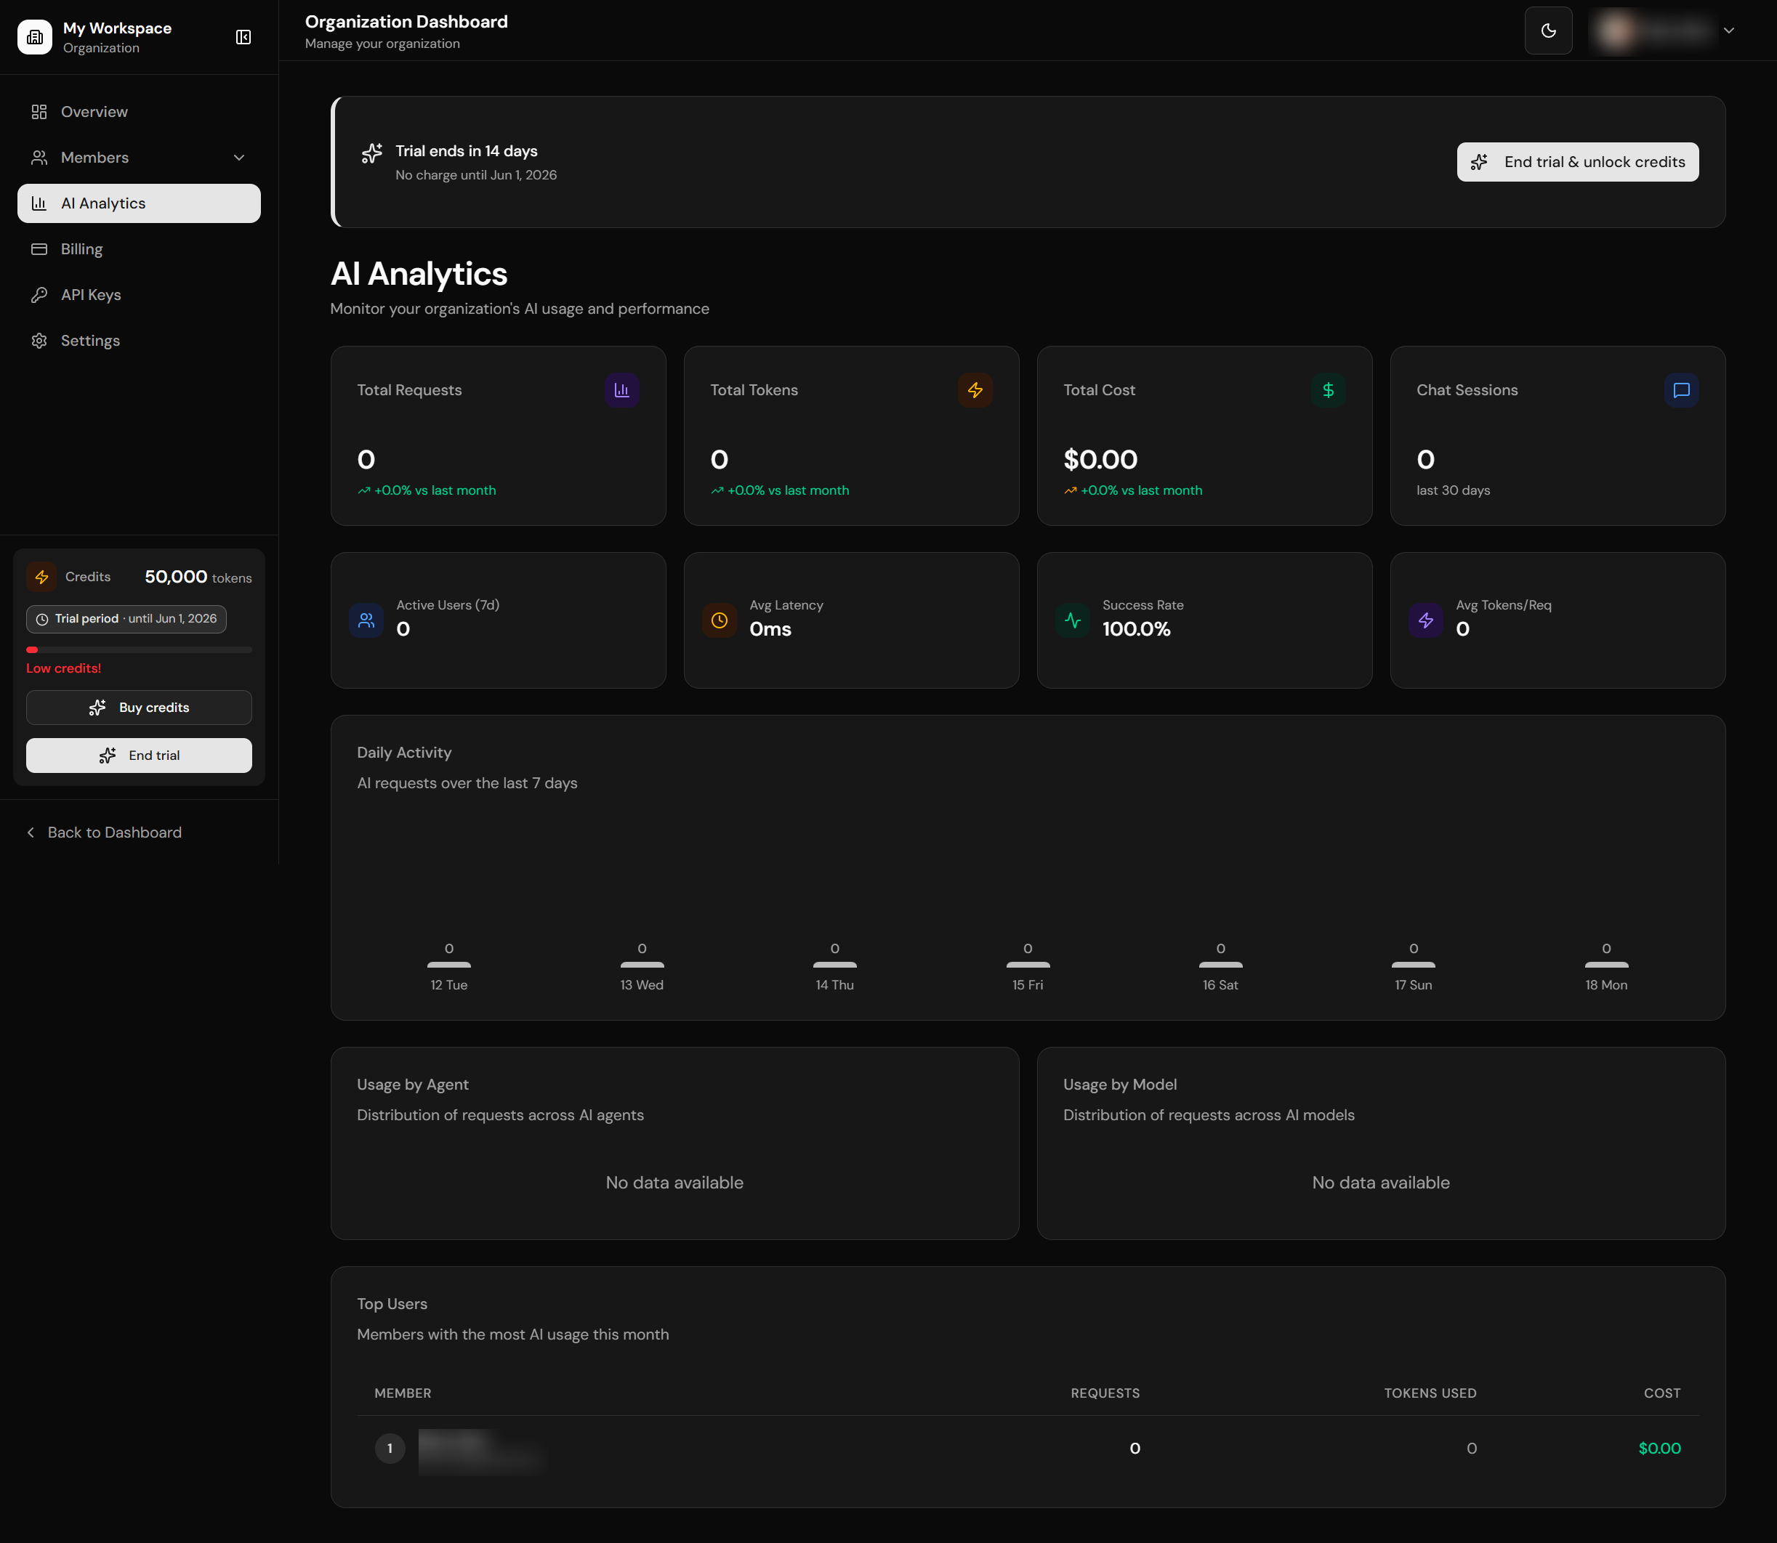
Task: Click the Chat Sessions message icon
Action: pos(1680,390)
